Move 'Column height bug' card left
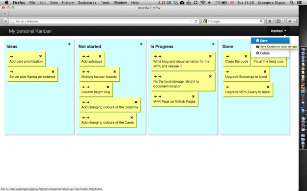The height and width of the screenshot is (191, 307). tap(84, 87)
